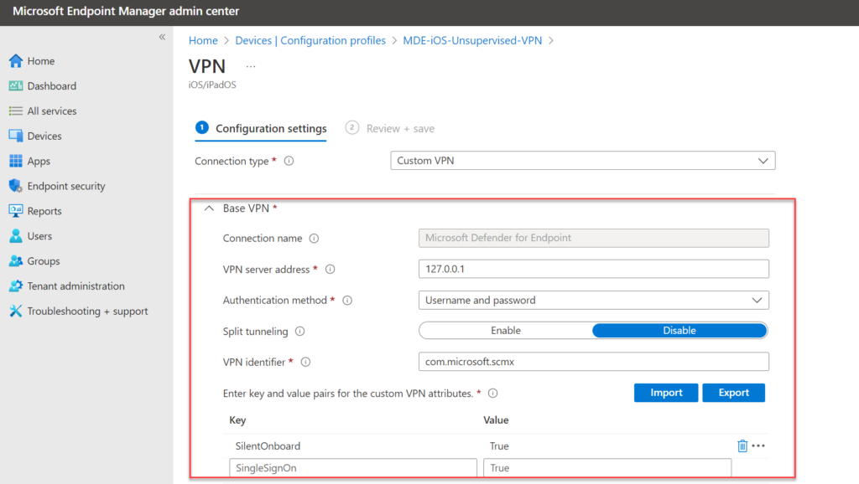Click the Troubleshooting + support wrench icon

[16, 311]
